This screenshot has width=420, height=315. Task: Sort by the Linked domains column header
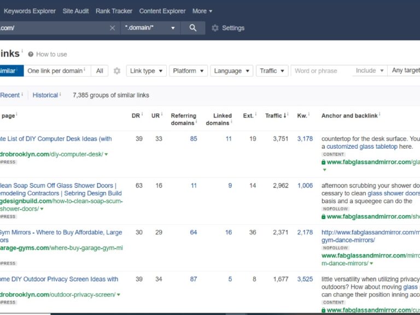click(x=219, y=119)
